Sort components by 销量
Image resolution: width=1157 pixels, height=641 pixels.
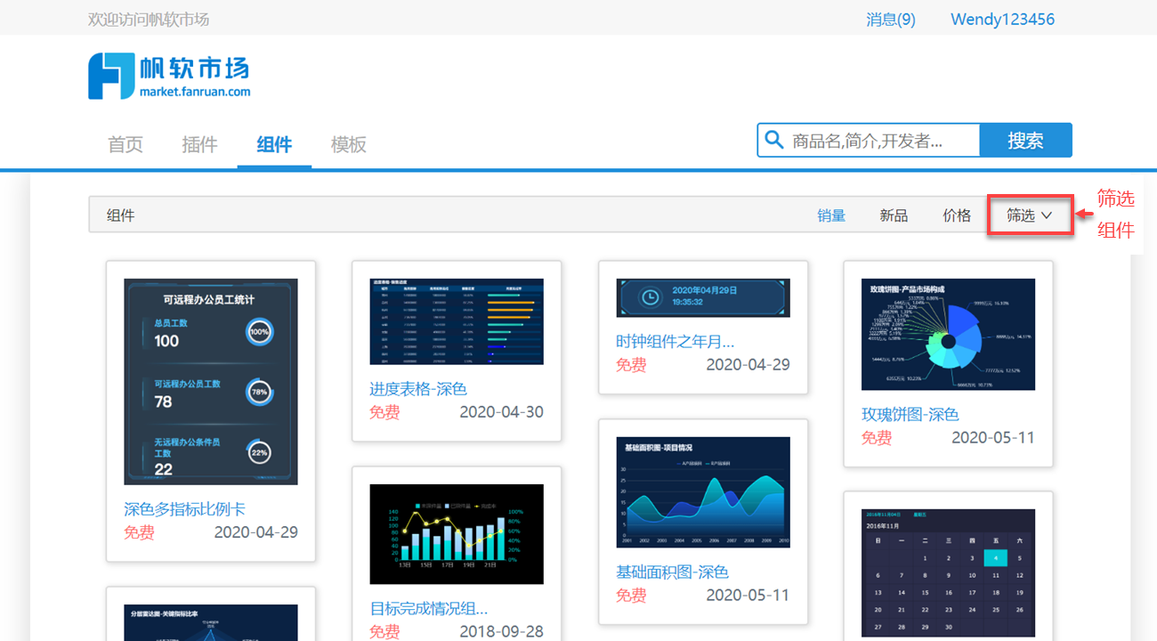(x=831, y=215)
